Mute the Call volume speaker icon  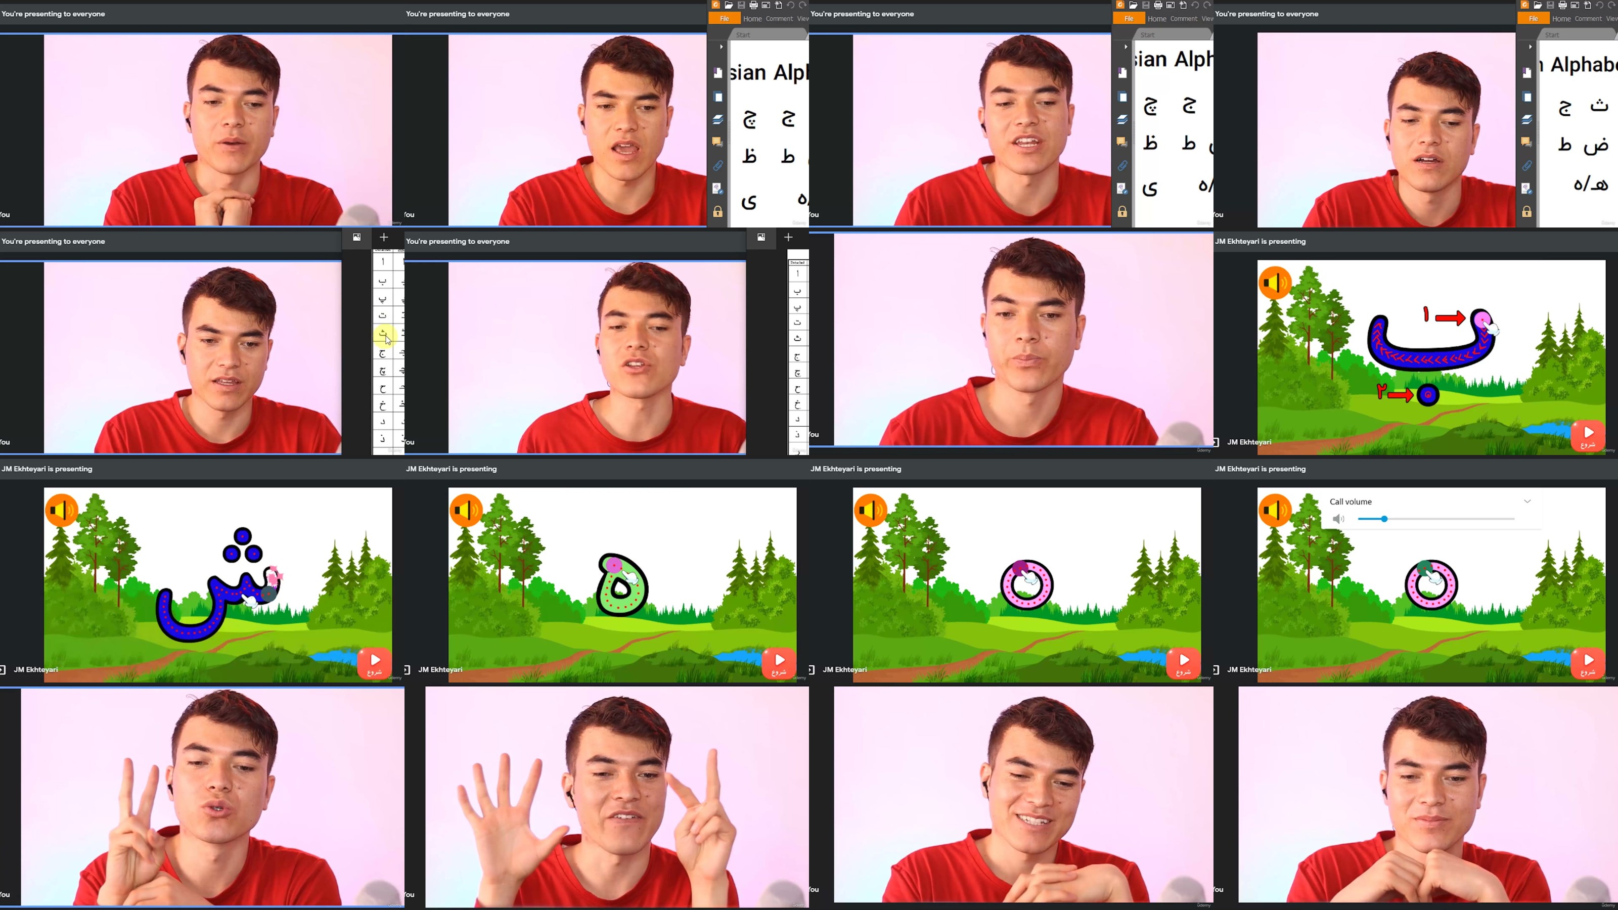[x=1338, y=519]
